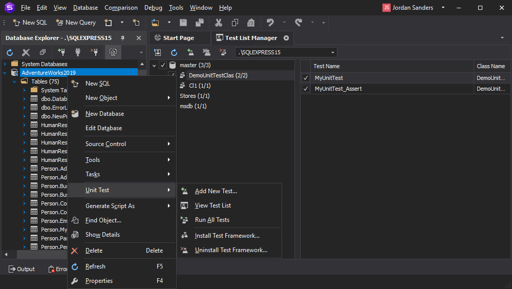Collapse the Tables (75) folder
The width and height of the screenshot is (512, 289).
click(14, 81)
